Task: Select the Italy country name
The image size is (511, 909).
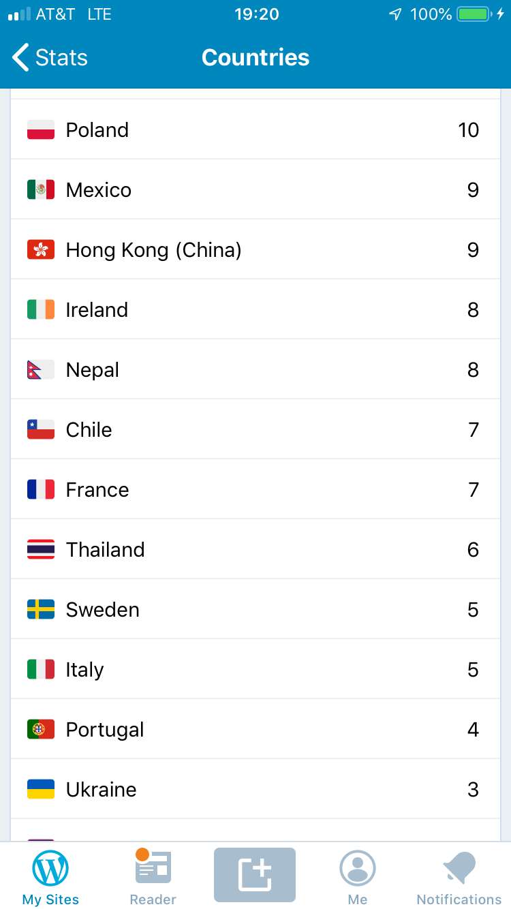Action: pos(84,670)
